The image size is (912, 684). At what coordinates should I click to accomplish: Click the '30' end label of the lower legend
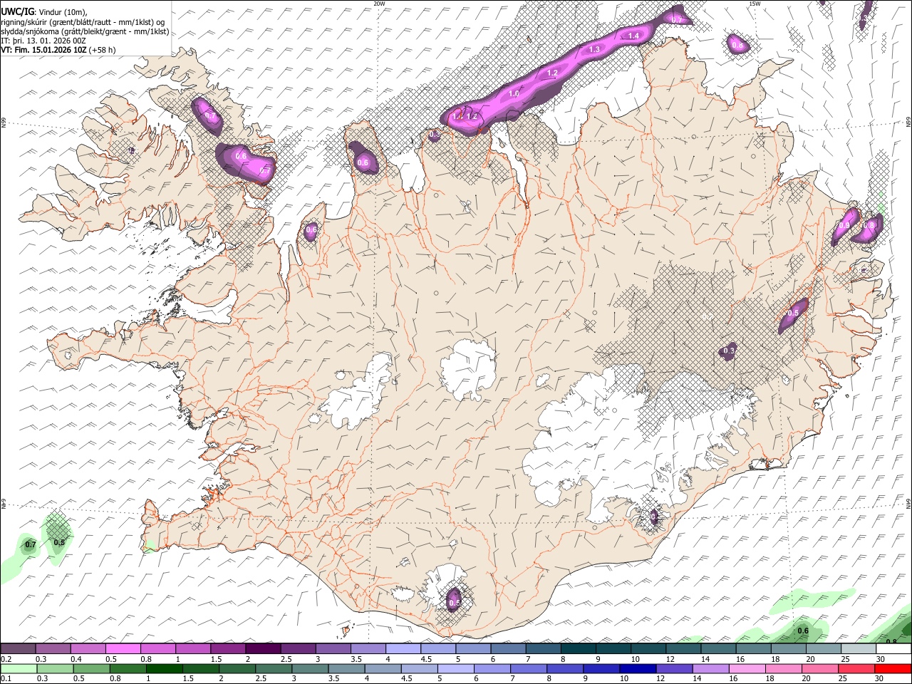[x=881, y=679]
